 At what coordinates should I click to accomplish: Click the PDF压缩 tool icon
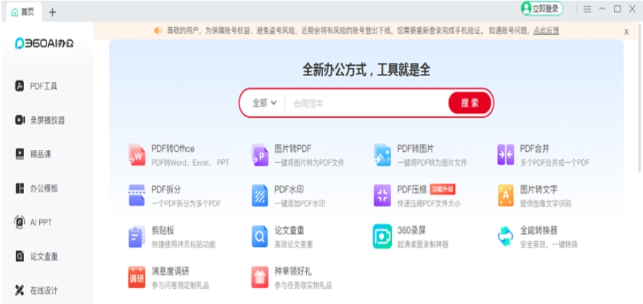(x=382, y=195)
